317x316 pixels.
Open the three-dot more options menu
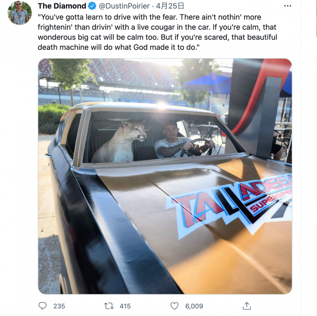point(288,6)
